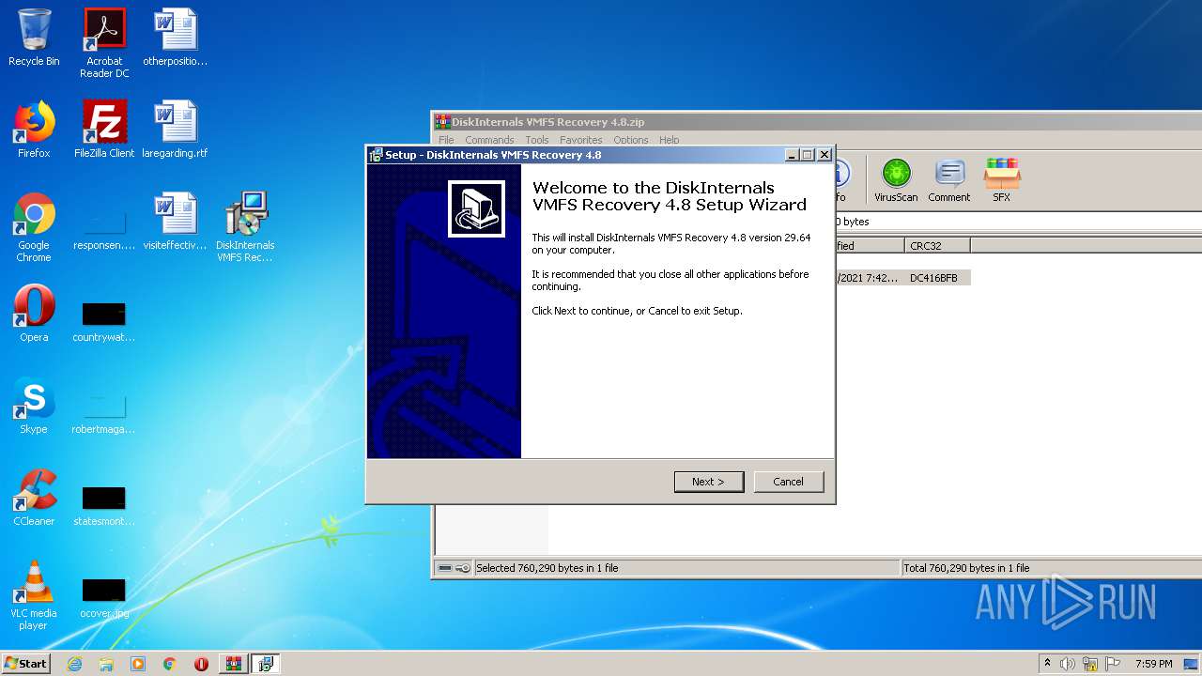The height and width of the screenshot is (676, 1202).
Task: Open the Opera desktop shortcut
Action: [x=34, y=314]
